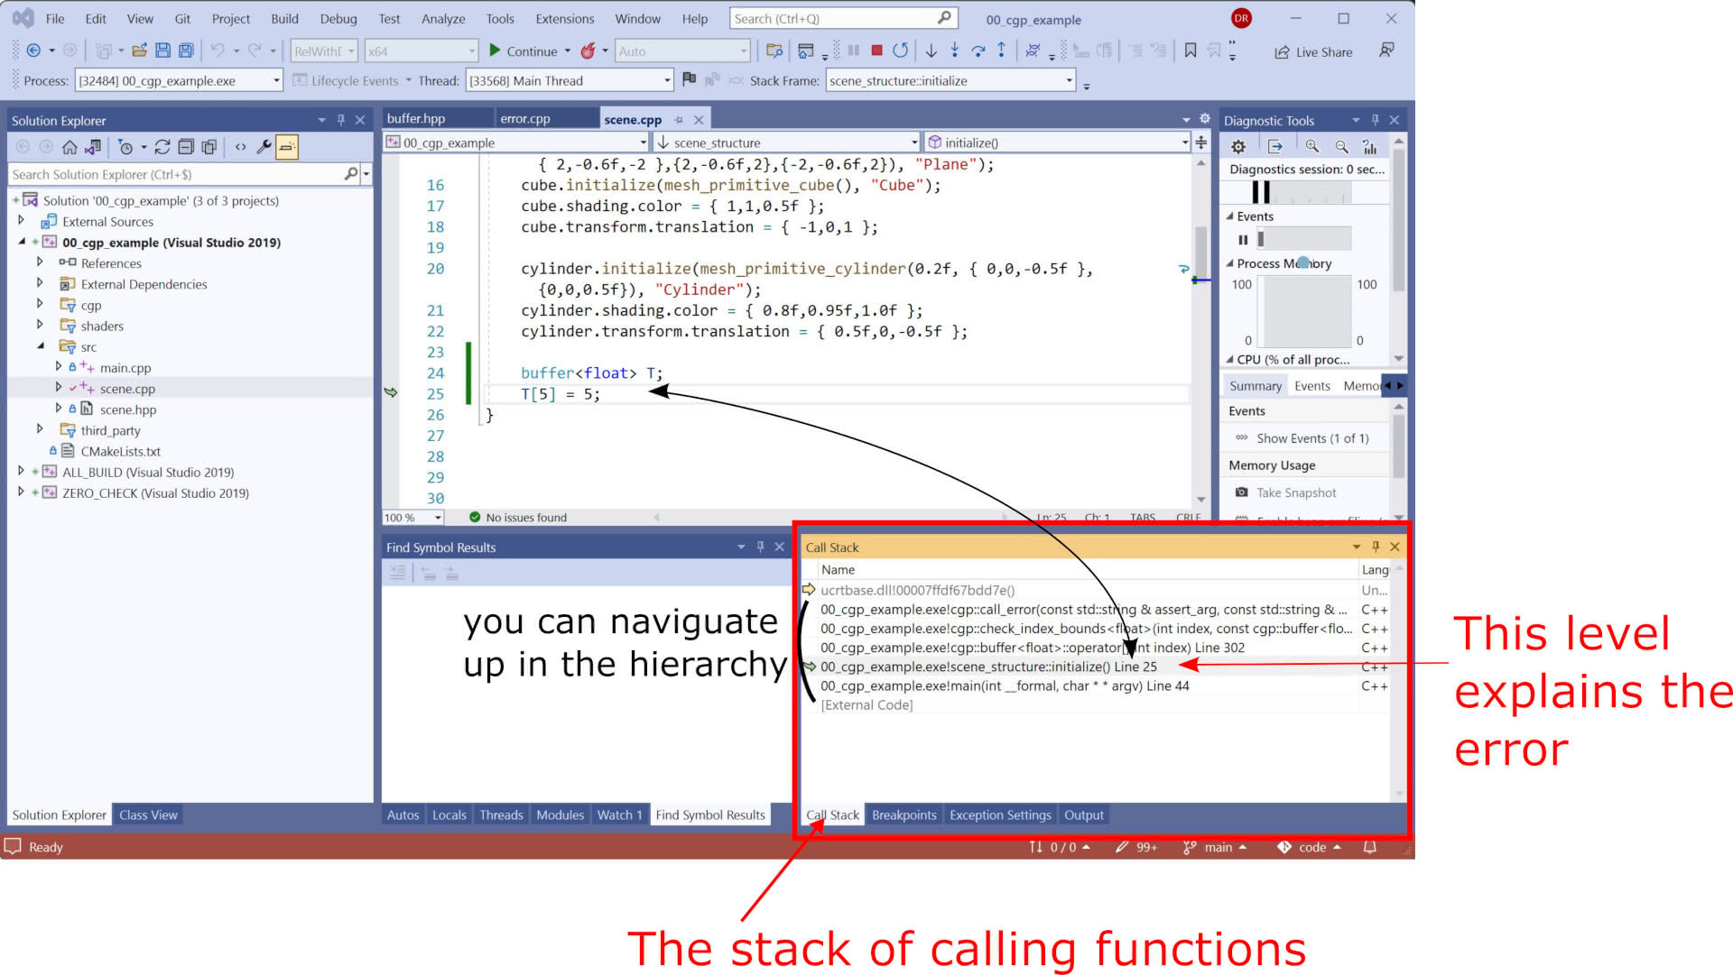Open the initialize() member dropdown
Image resolution: width=1733 pixels, height=975 pixels.
coord(1185,143)
